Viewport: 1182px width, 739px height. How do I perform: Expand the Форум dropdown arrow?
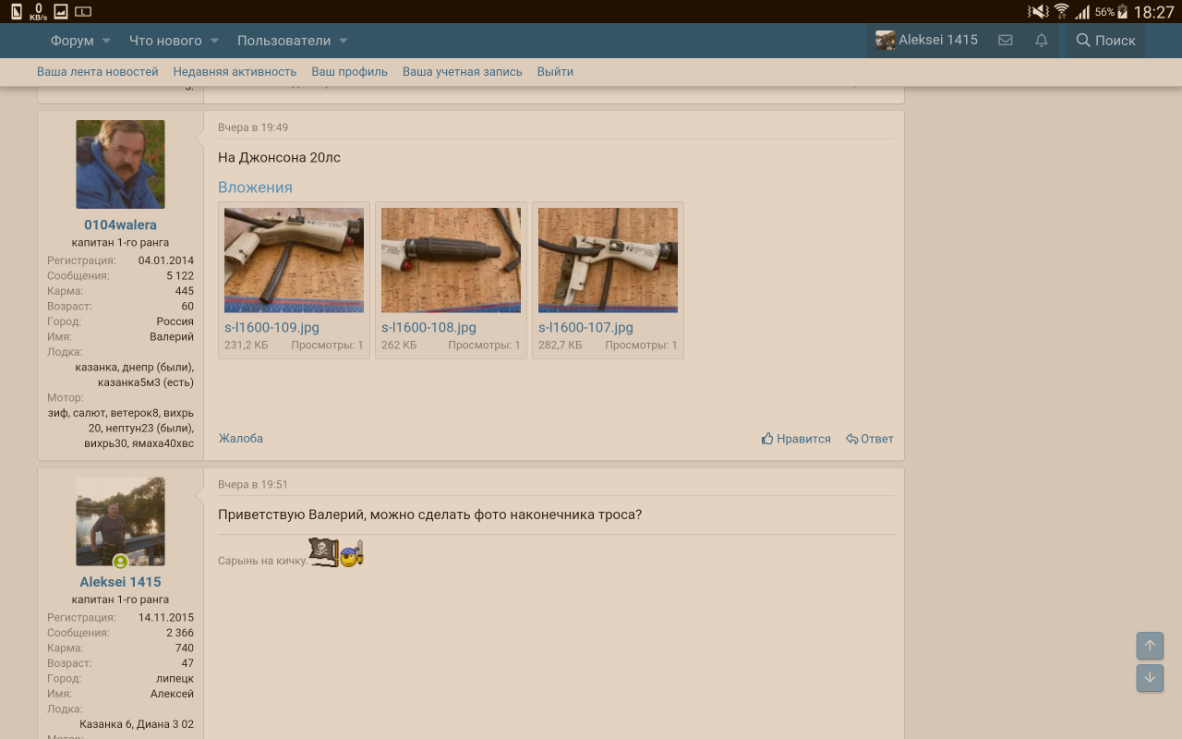coord(106,41)
